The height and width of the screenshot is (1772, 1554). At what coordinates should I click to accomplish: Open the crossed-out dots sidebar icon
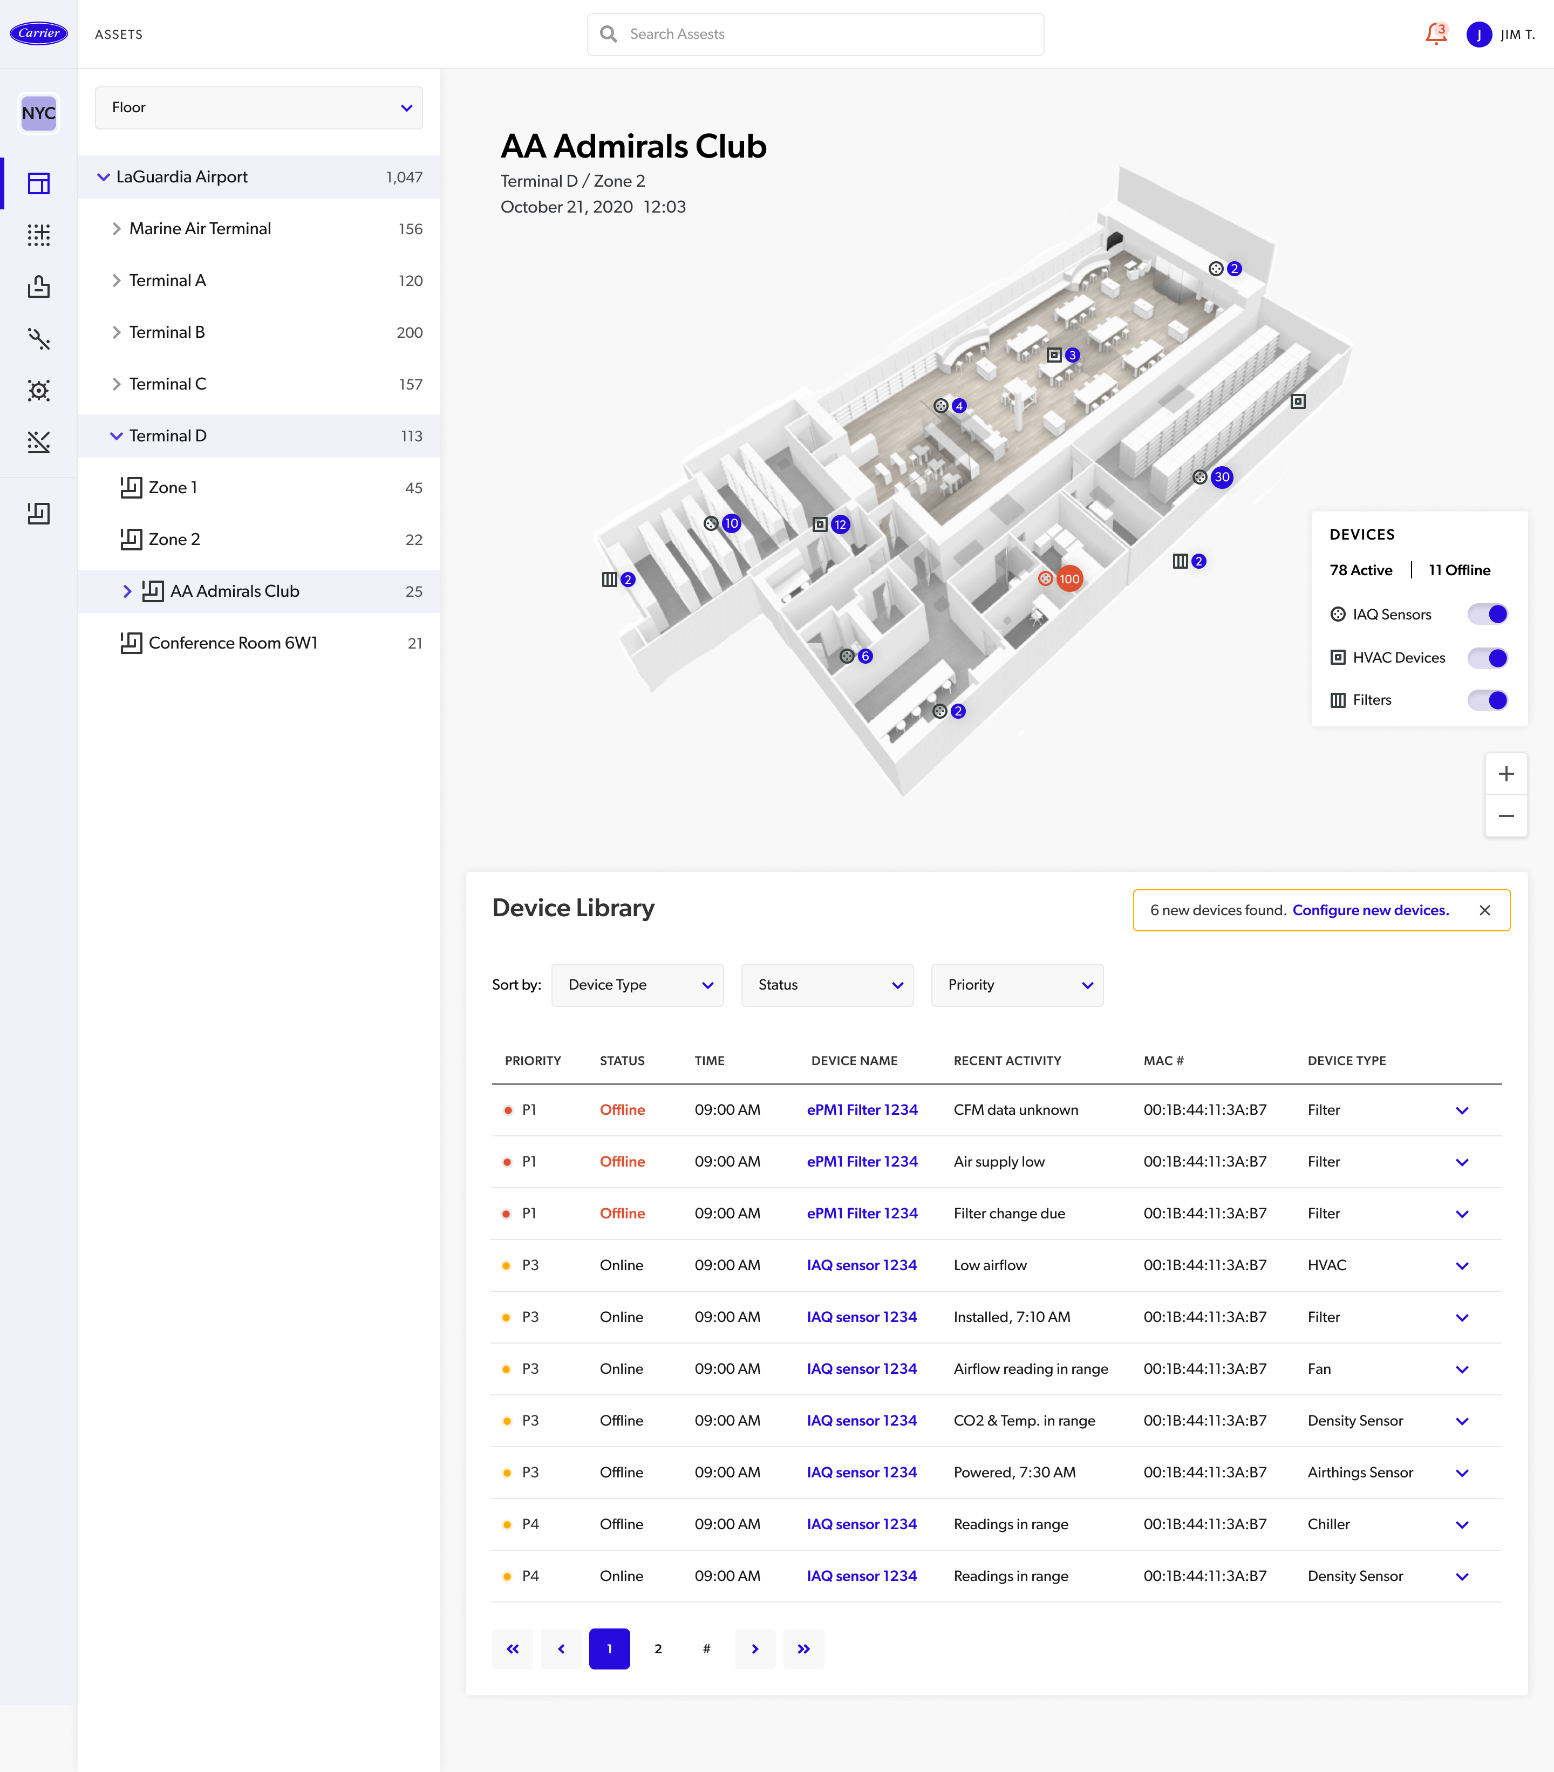click(x=38, y=442)
